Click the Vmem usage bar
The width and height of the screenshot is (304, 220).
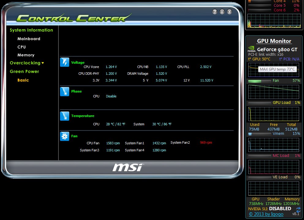pyautogui.click(x=259, y=134)
